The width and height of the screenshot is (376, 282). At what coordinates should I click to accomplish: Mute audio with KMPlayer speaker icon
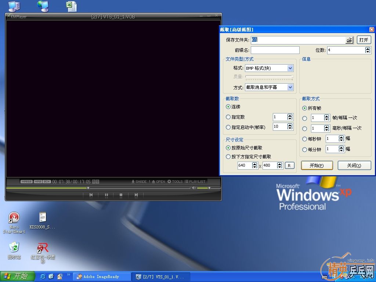coord(194,188)
